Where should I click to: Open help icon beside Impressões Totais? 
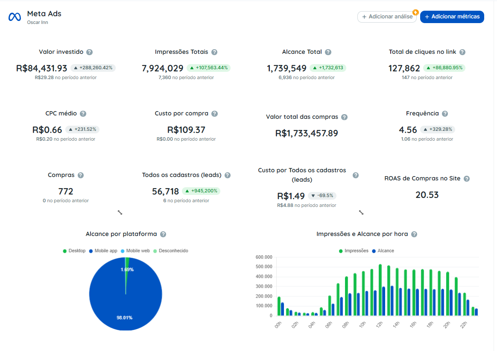point(215,52)
